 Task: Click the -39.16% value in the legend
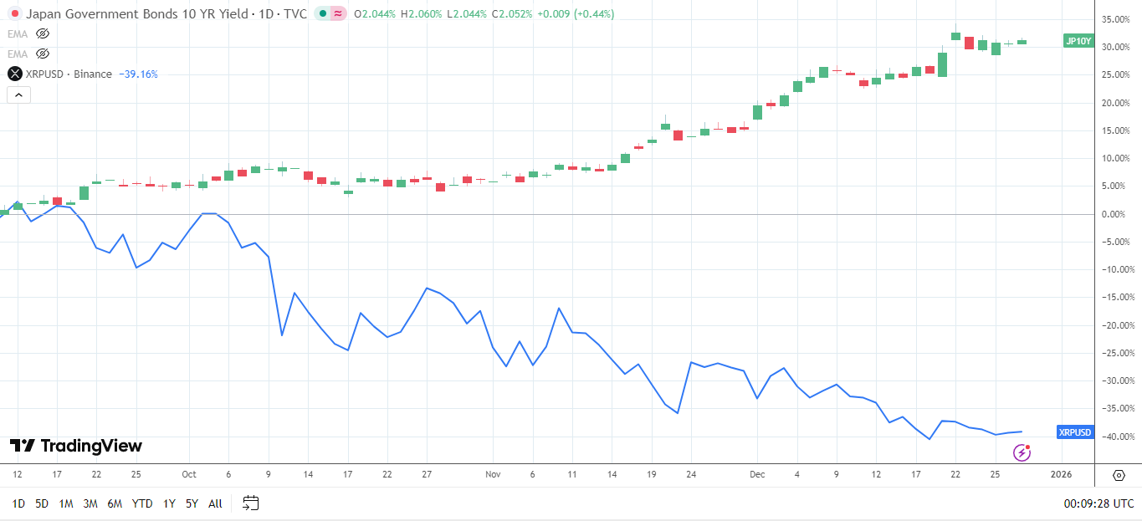(138, 74)
